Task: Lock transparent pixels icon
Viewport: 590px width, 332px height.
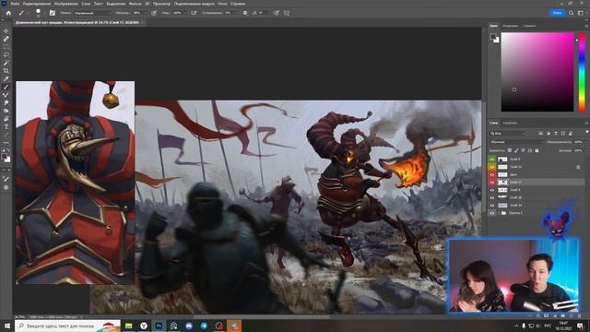Action: [510, 150]
